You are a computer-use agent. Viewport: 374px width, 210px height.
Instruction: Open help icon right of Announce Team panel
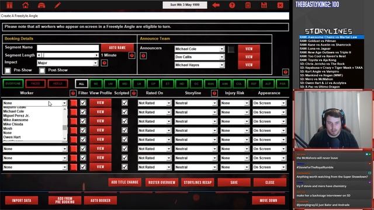point(286,72)
